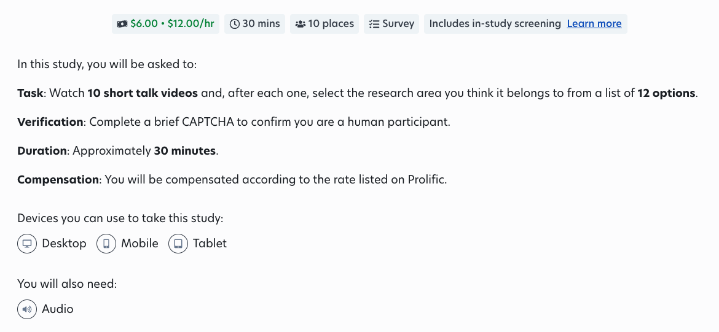Open the Learn more link
The height and width of the screenshot is (332, 719).
[594, 24]
